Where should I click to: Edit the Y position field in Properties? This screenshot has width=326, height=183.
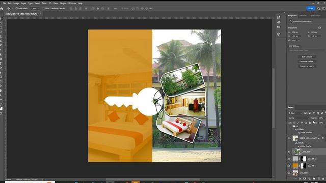316,36
